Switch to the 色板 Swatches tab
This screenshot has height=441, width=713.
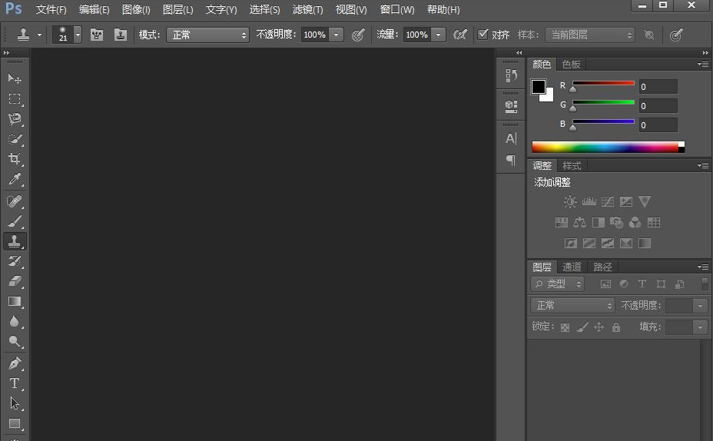pyautogui.click(x=571, y=65)
